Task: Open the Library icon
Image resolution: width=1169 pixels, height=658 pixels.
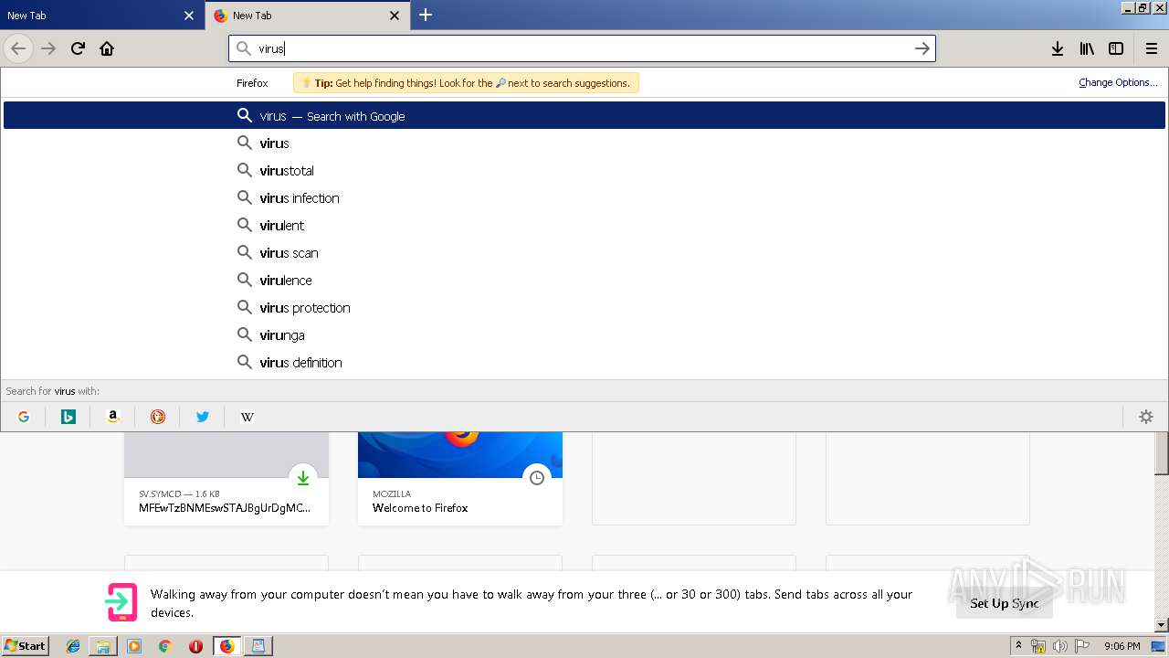Action: click(1087, 48)
